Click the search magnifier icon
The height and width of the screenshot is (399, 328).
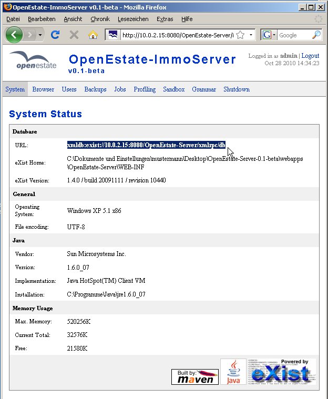pos(316,35)
